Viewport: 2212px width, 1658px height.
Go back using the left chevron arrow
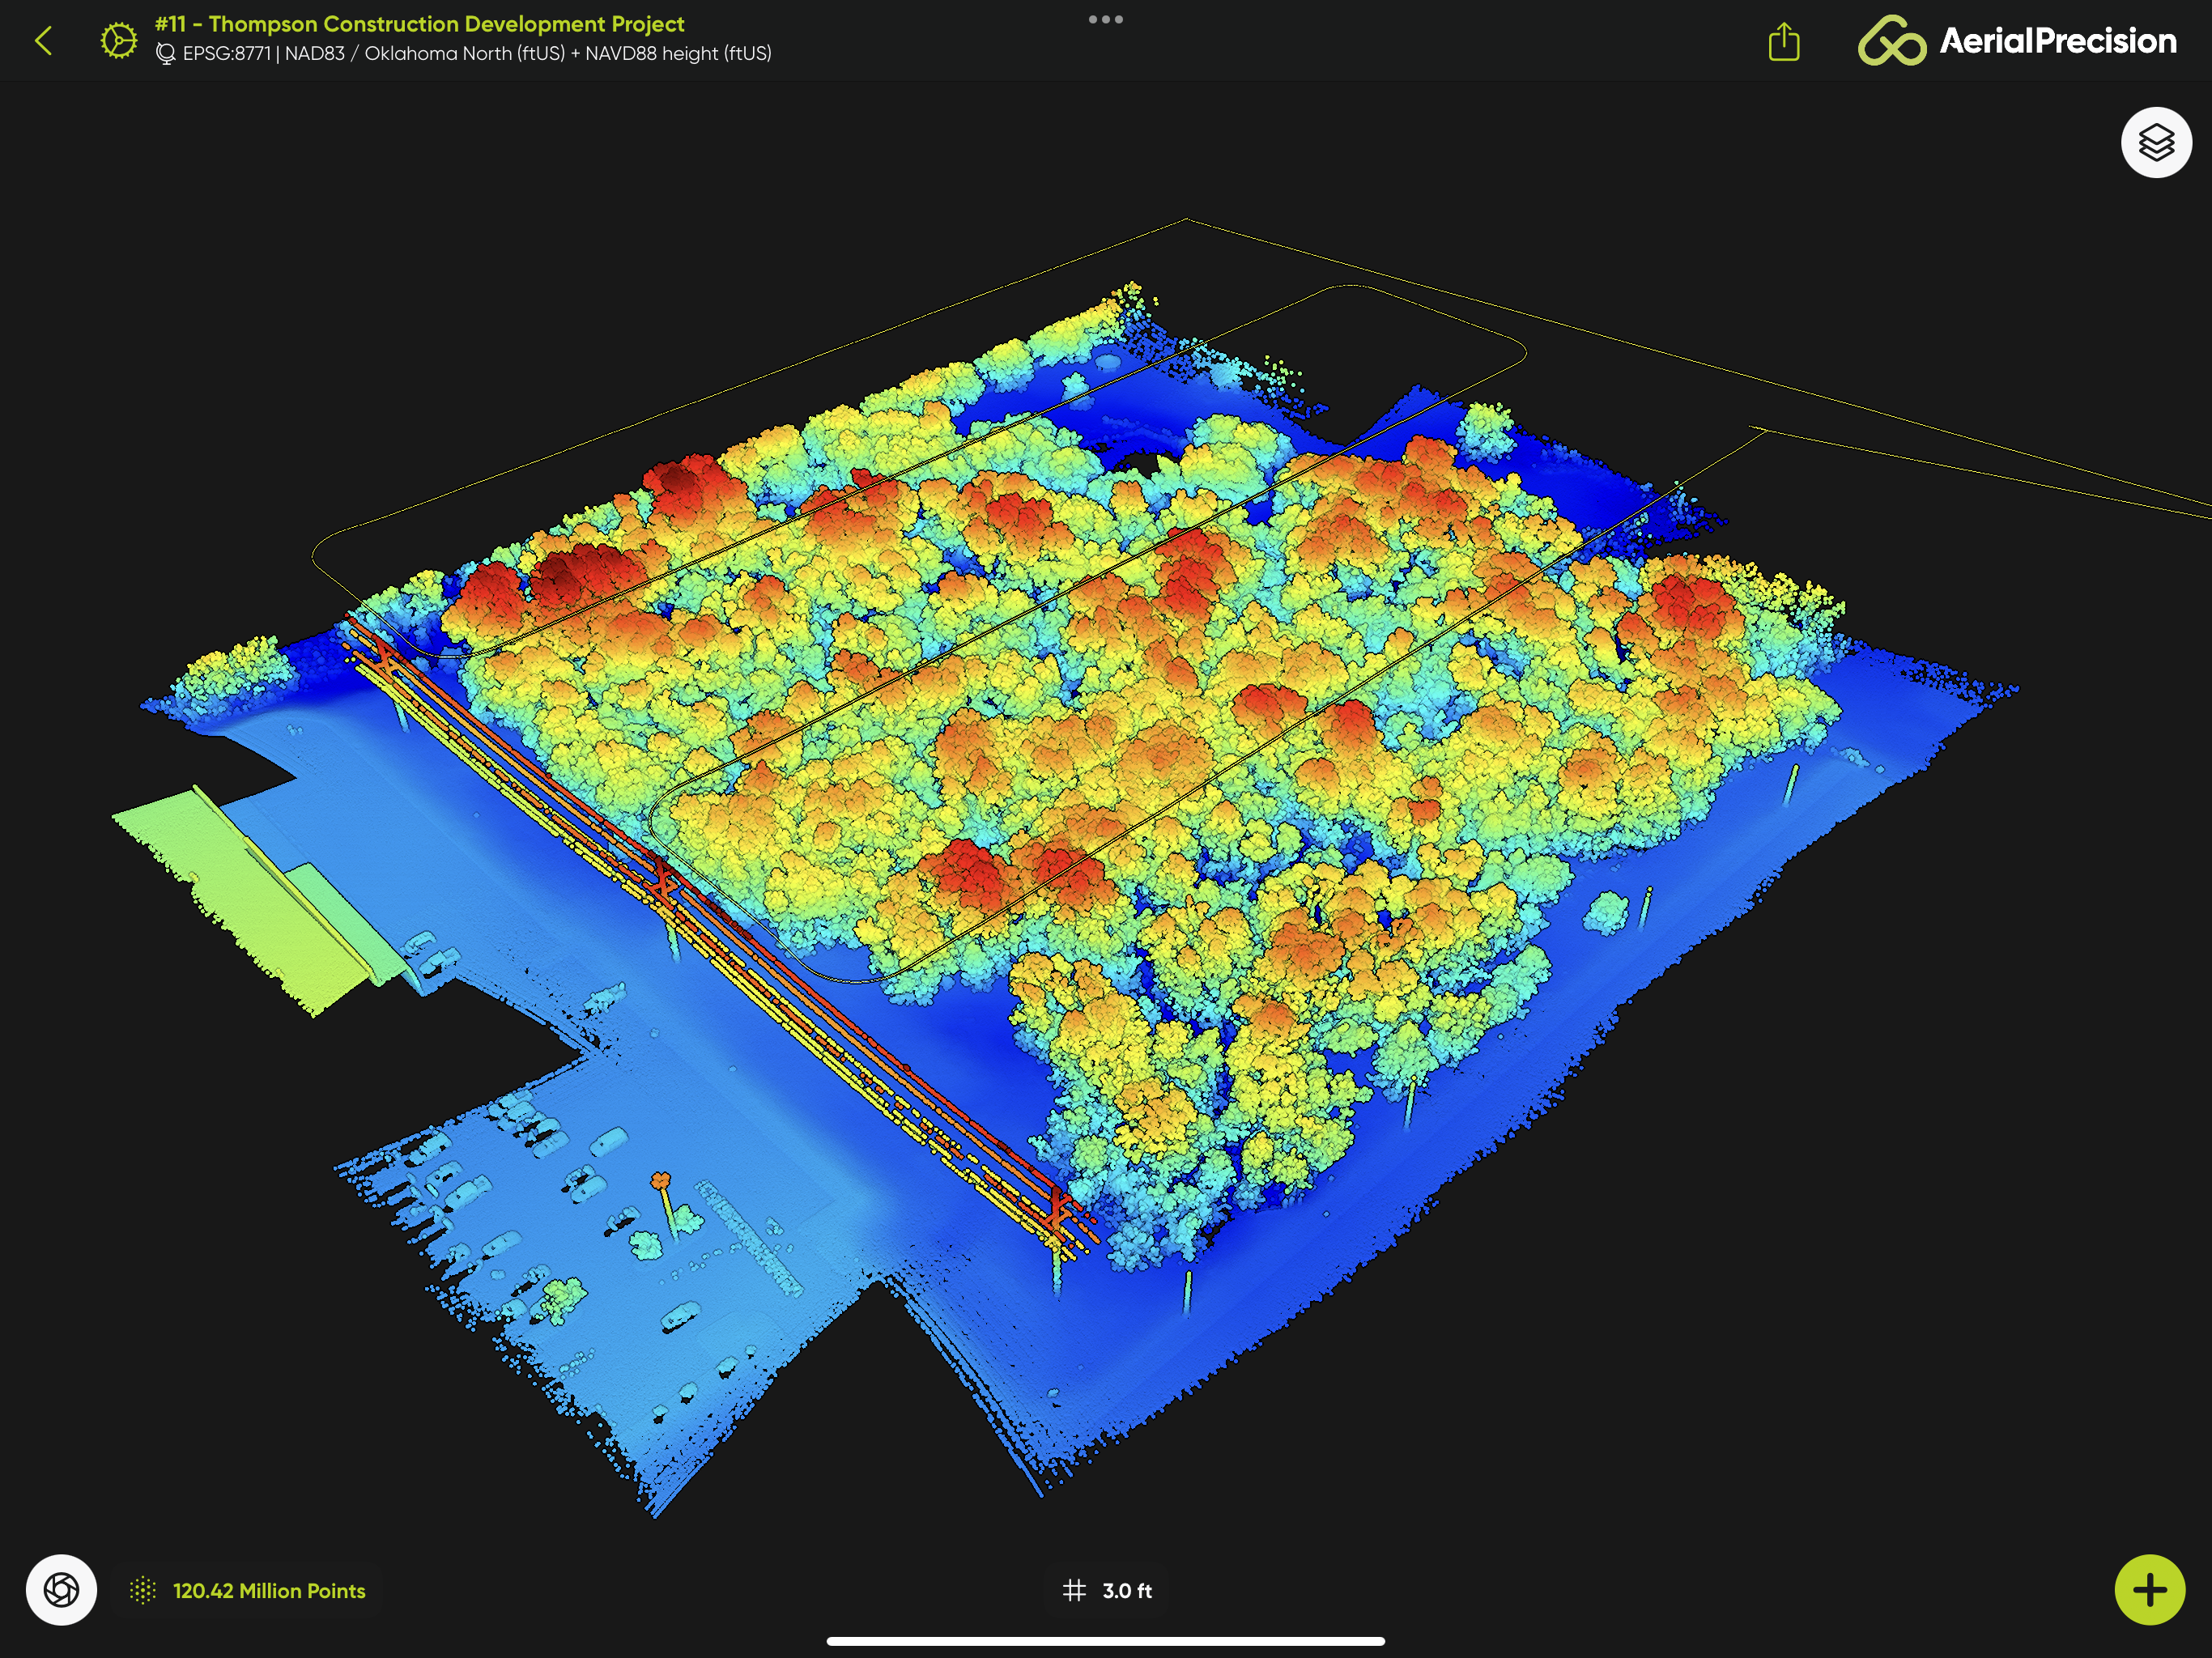[x=43, y=41]
